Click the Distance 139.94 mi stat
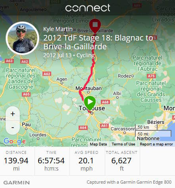 point(16,161)
